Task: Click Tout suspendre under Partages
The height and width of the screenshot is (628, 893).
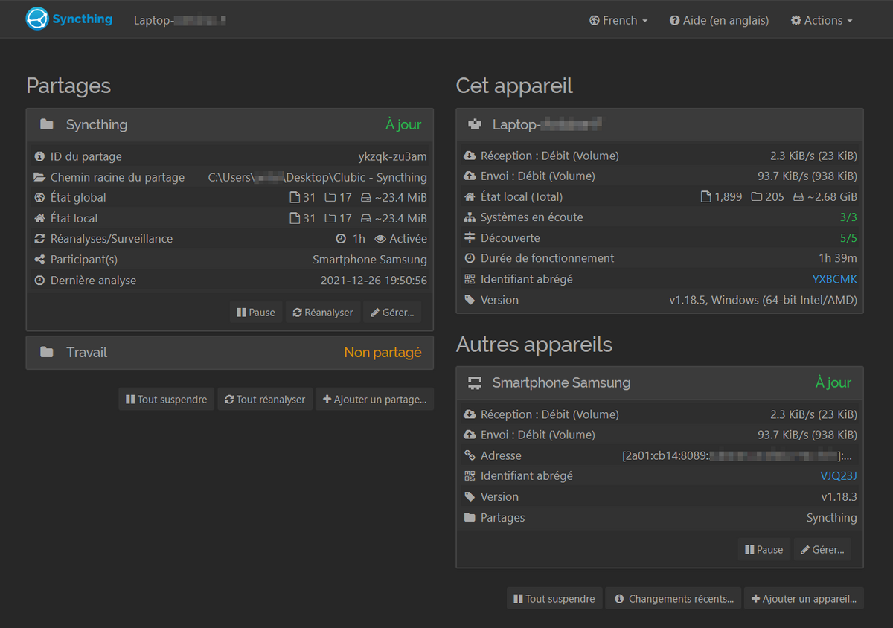Action: coord(167,400)
